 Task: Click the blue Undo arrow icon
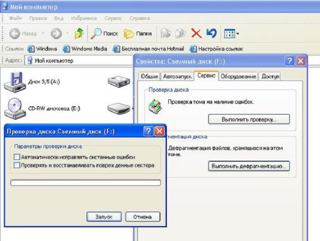tap(212, 33)
